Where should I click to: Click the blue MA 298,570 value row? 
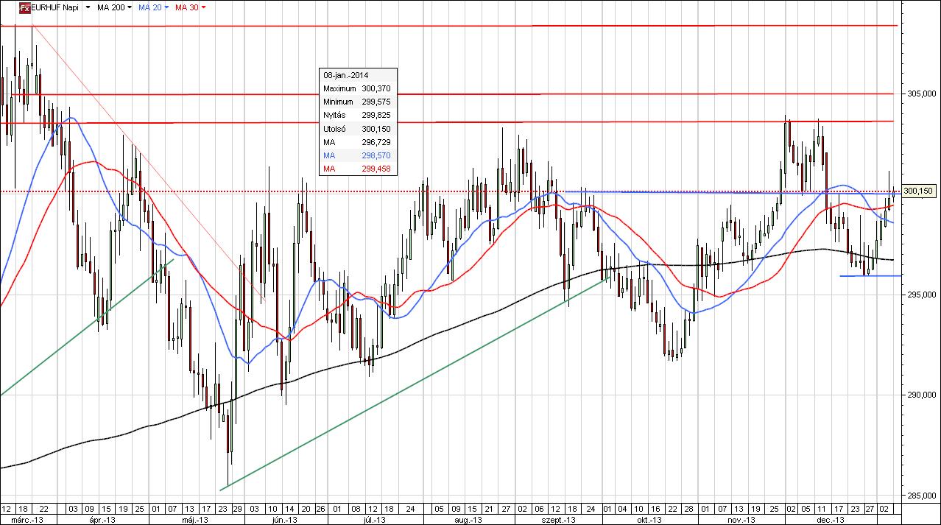click(x=357, y=156)
